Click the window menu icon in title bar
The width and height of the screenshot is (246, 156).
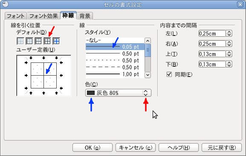coord(5,4)
